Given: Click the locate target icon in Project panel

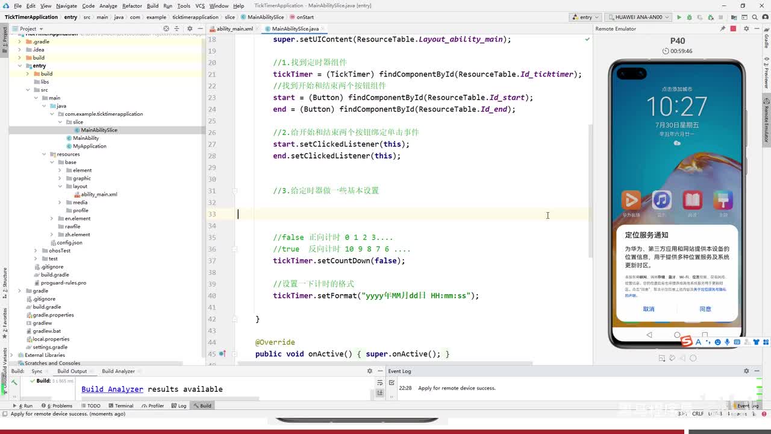Looking at the screenshot, I should (x=167, y=28).
